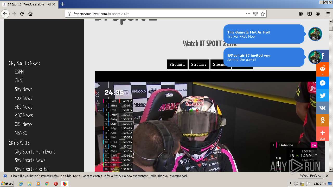Switch to Stream 1
333x187 pixels.
coord(177,64)
